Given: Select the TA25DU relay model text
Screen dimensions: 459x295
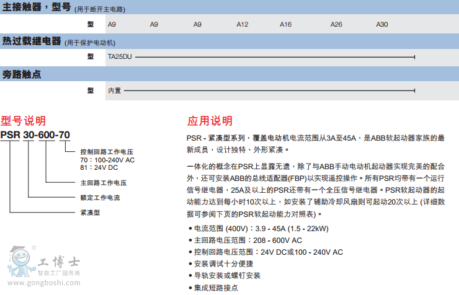Looking at the screenshot, I should tap(120, 57).
